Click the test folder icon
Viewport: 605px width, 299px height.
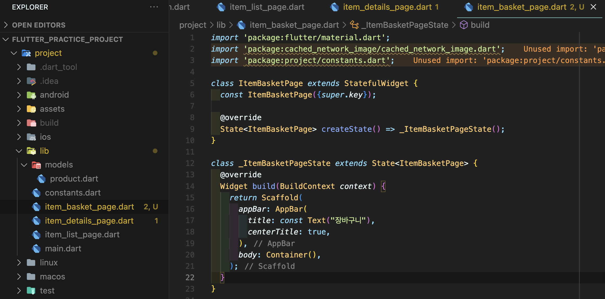coord(31,291)
